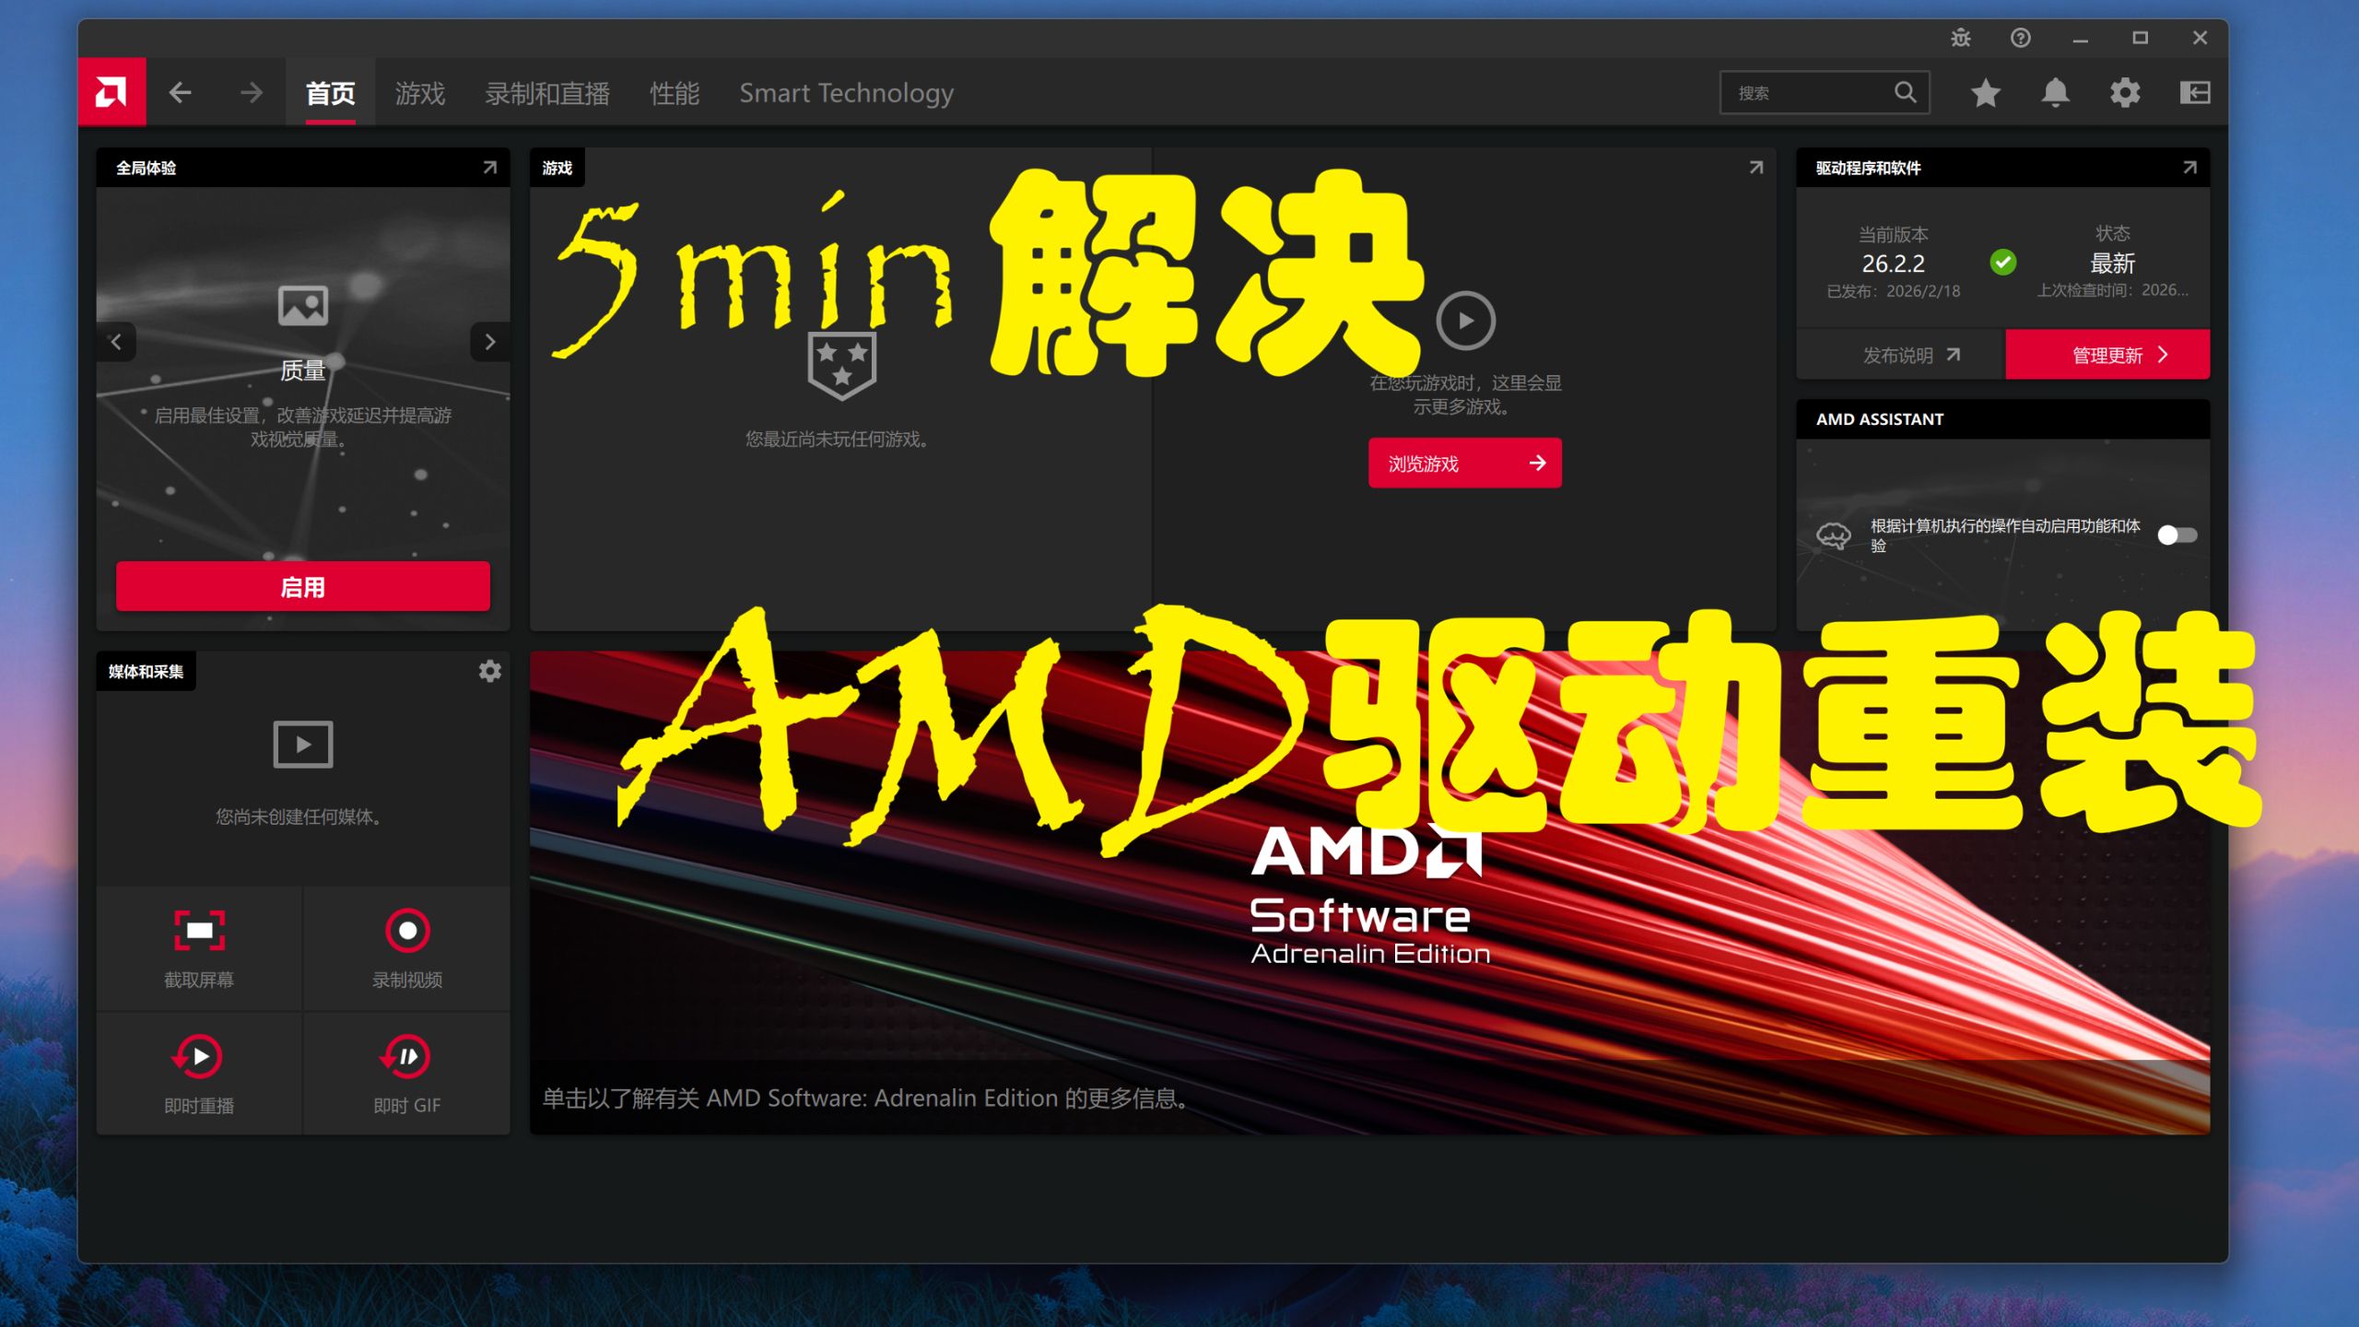Open settings gear in top bar

click(x=2125, y=92)
